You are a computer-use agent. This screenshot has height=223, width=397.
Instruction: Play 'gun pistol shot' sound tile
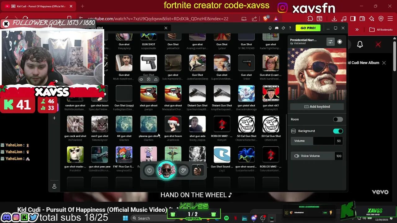click(246, 94)
